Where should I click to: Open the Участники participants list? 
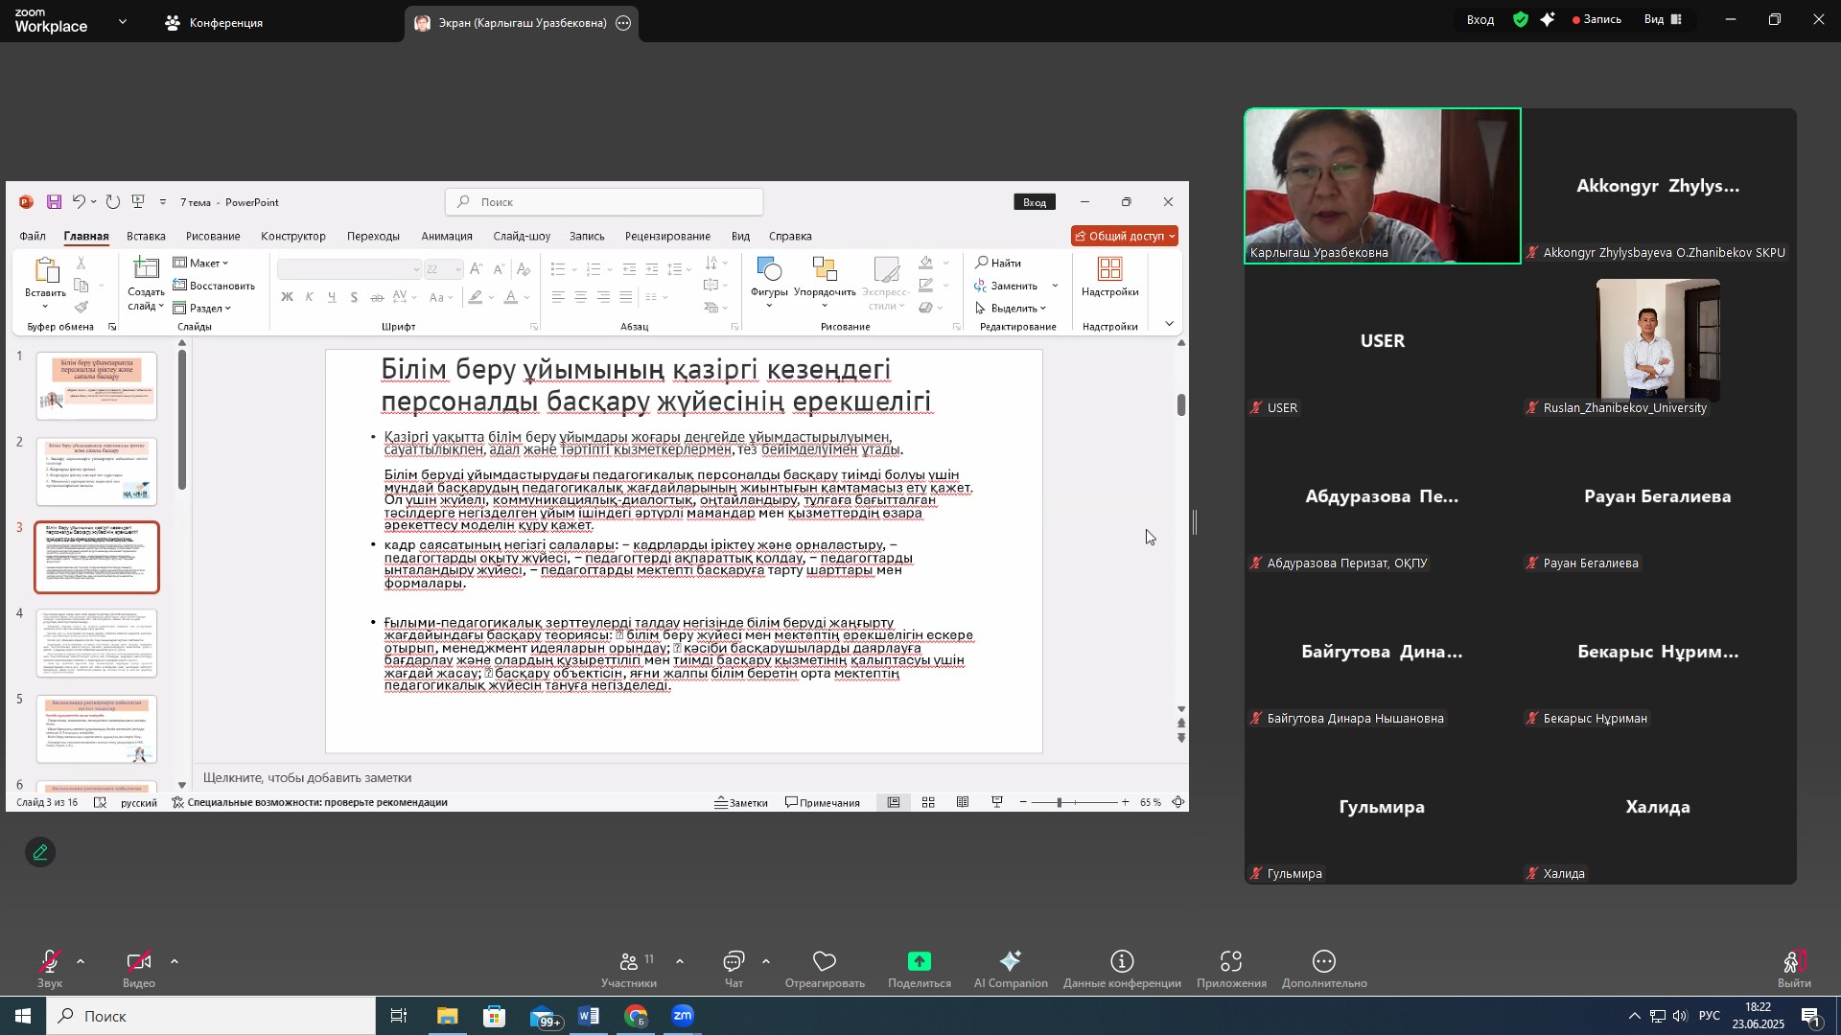pos(629,963)
